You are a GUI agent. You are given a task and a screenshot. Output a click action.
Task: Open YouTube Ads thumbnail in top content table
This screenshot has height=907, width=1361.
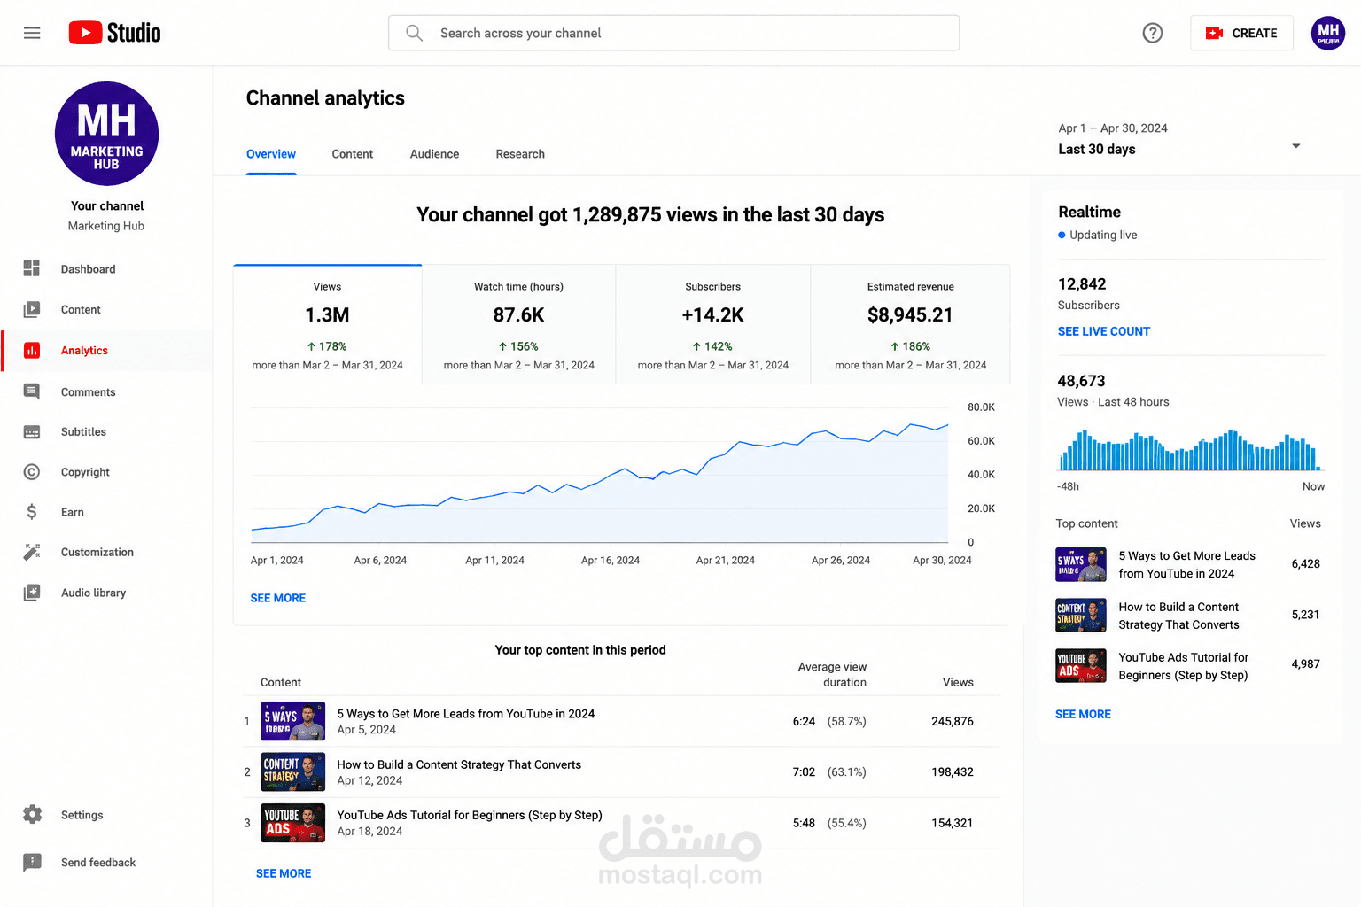293,823
